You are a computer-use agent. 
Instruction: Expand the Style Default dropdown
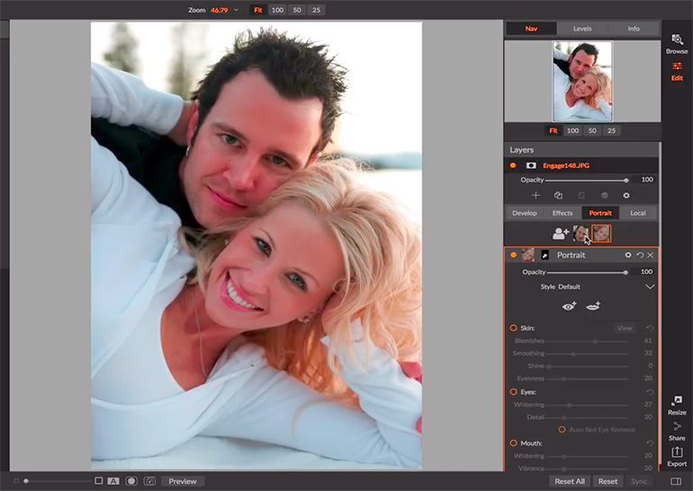[650, 287]
